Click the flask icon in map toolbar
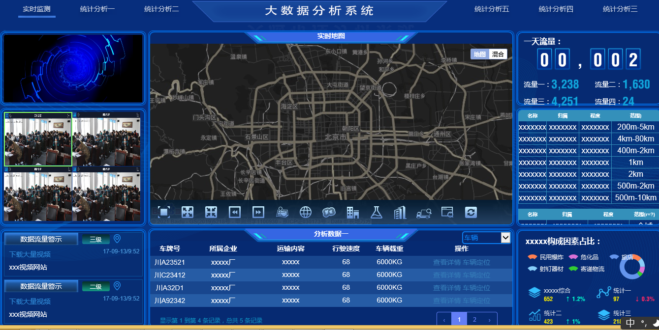The image size is (659, 330). 377,212
